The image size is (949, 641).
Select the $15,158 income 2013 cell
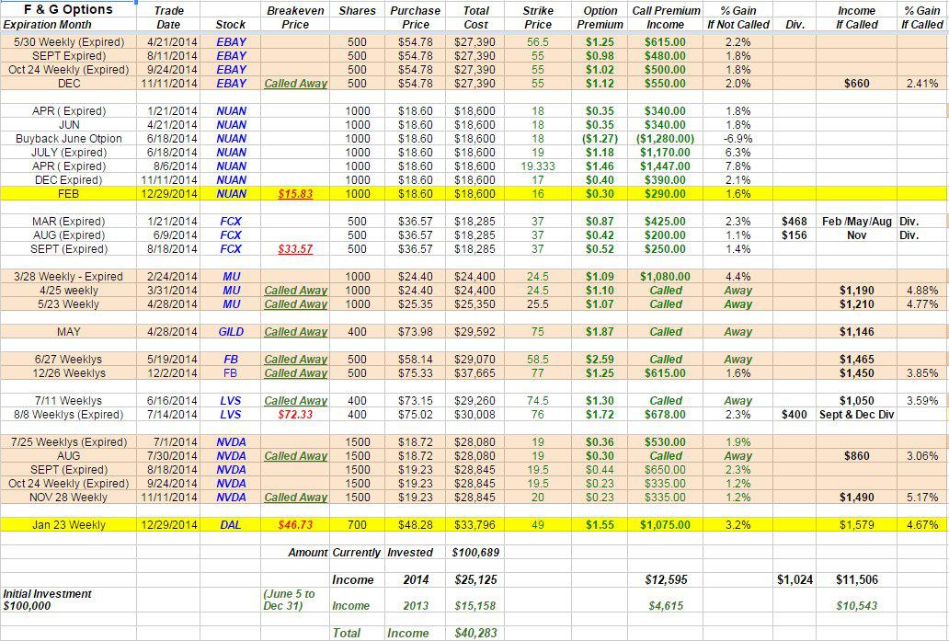(475, 606)
